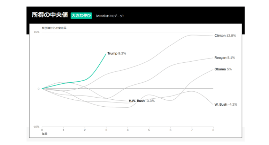This screenshot has height=145, width=269.
Task: Click year 3 on the x-axis
Action: click(x=106, y=130)
